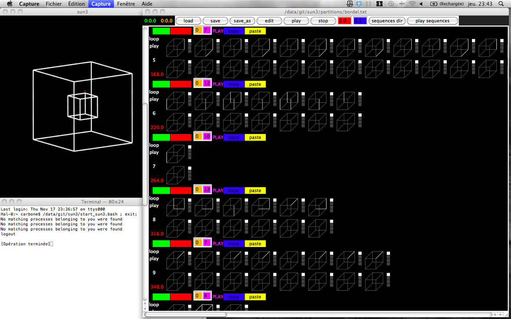Image resolution: width=511 pixels, height=319 pixels.
Task: Choose first cube in sequence 6 lower row
Action: 176,122
